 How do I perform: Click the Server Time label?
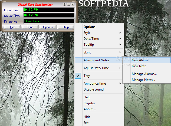(x=12, y=16)
